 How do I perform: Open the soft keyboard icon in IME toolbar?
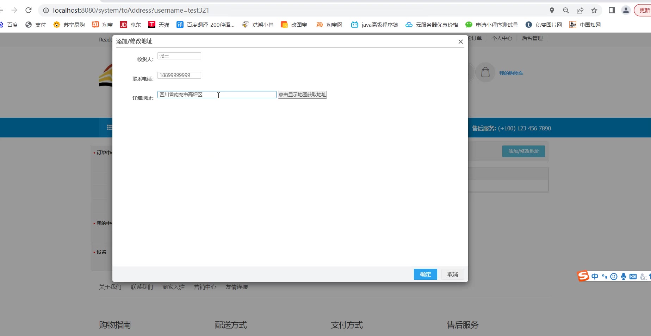pyautogui.click(x=633, y=277)
